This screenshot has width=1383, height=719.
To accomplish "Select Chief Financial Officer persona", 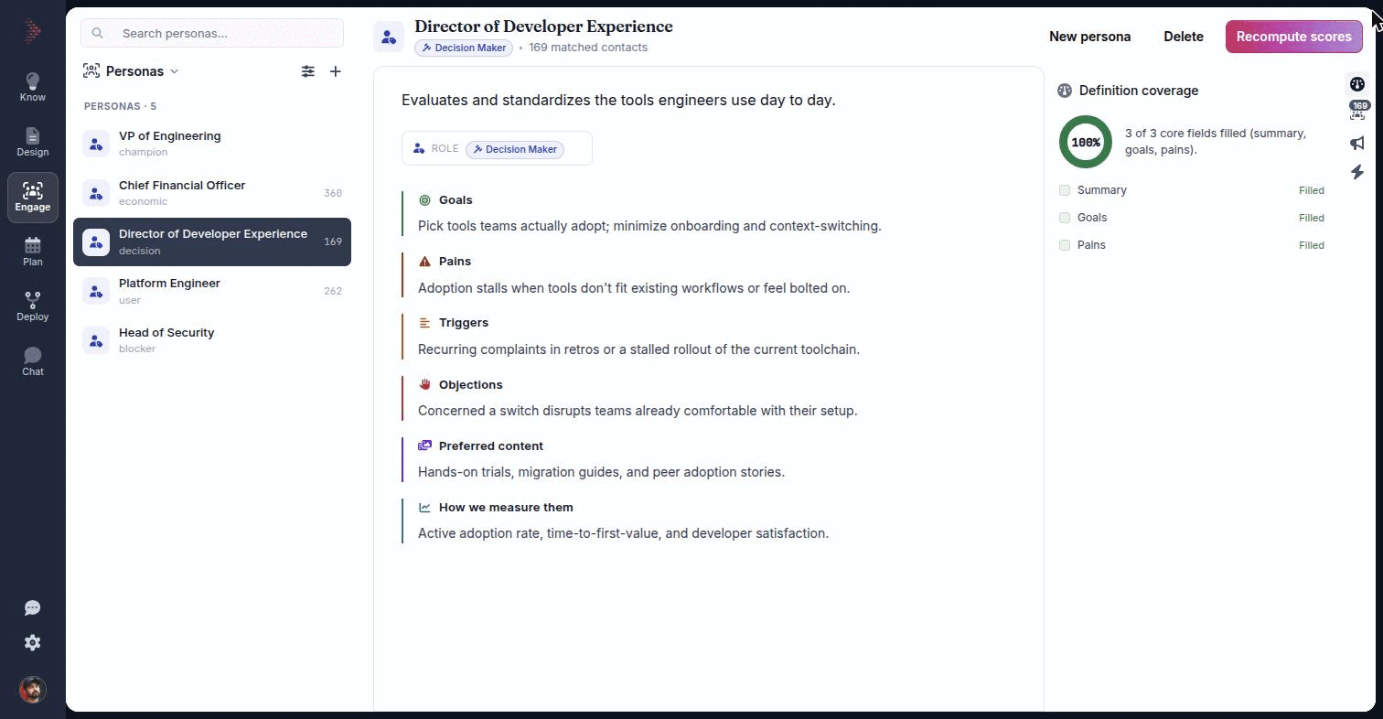I will point(212,193).
